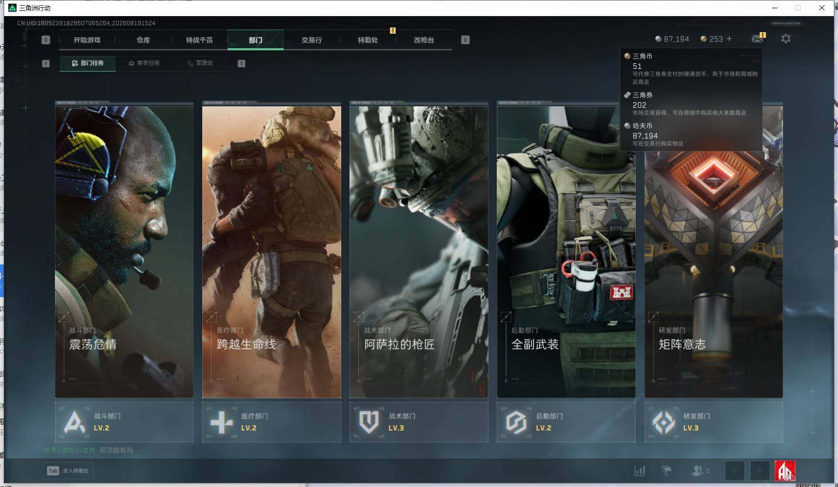Image resolution: width=838 pixels, height=487 pixels.
Task: Click the E key next-tab icon
Action: click(x=465, y=40)
